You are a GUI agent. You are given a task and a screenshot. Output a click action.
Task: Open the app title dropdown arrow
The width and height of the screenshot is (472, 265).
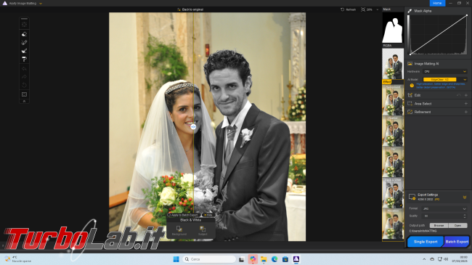pos(41,4)
